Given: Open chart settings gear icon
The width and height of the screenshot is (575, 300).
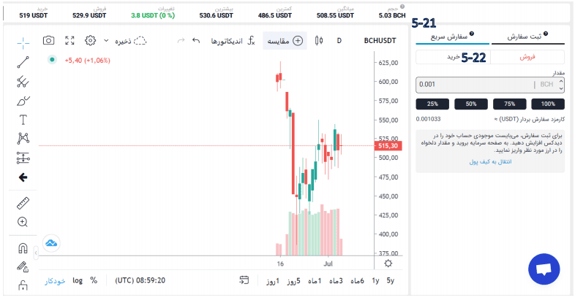Looking at the screenshot, I should (x=90, y=40).
